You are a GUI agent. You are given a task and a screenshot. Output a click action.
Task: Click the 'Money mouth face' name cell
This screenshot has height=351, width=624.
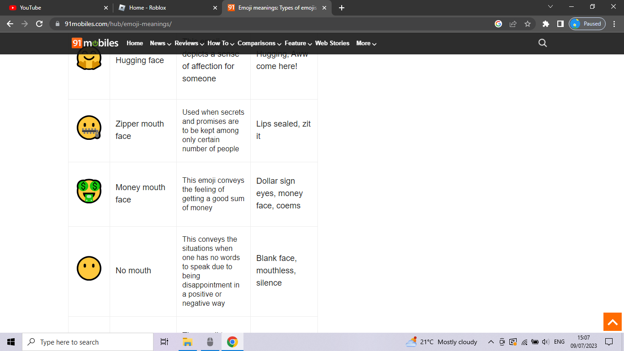[x=143, y=194]
